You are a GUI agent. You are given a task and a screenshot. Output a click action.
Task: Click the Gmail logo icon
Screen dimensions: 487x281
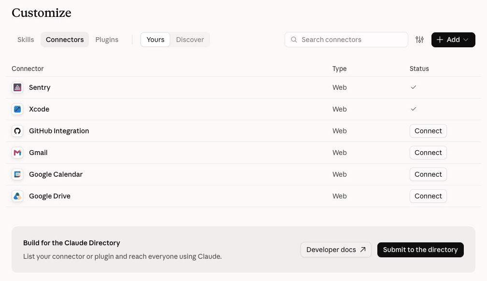pyautogui.click(x=17, y=153)
